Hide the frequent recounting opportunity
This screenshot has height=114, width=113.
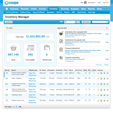coord(107,59)
